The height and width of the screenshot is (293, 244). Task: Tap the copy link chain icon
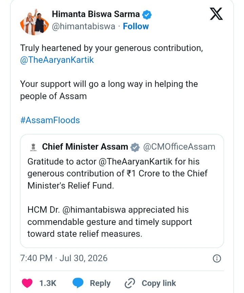[x=130, y=283]
